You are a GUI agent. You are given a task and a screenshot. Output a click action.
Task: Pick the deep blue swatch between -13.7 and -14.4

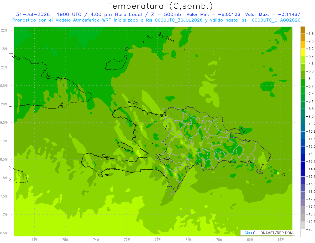303,165
